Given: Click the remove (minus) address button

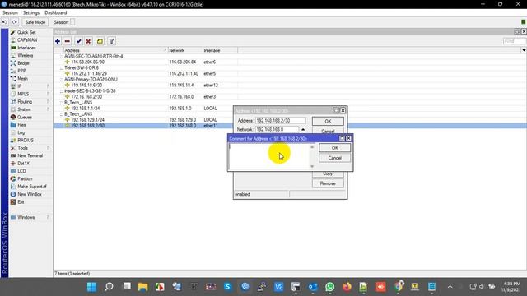Looking at the screenshot, I should pos(68,41).
